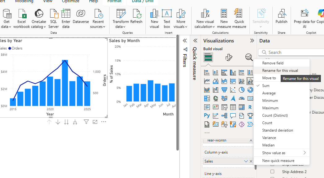Screen dimensions: 324x178
Task: Choose the pie chart visual
Action: [x=242, y=90]
